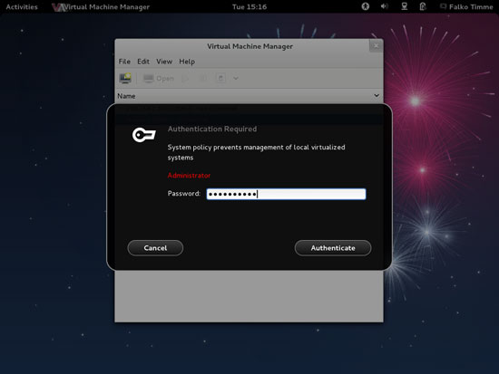Expand the shutdown options dropdown arrow
This screenshot has width=499, height=374.
236,78
